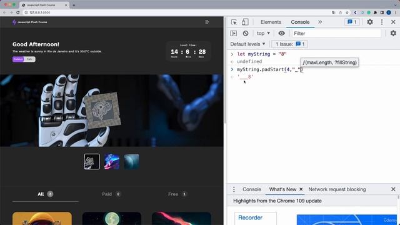Open DevTools settings gear
The image size is (400, 225).
[369, 22]
